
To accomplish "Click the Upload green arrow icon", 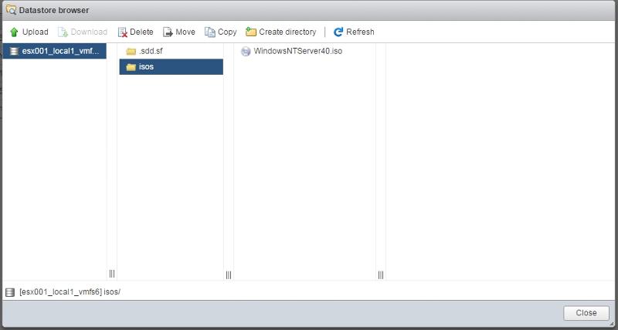I will coord(14,32).
